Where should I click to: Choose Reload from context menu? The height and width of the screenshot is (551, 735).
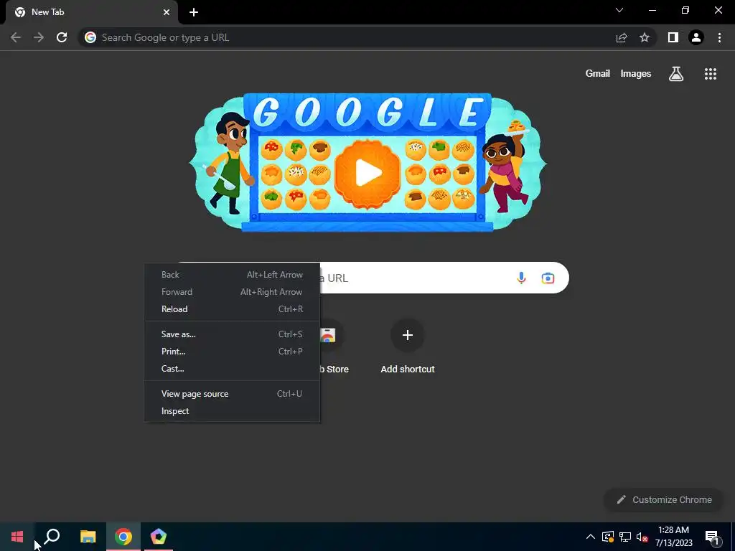232,309
